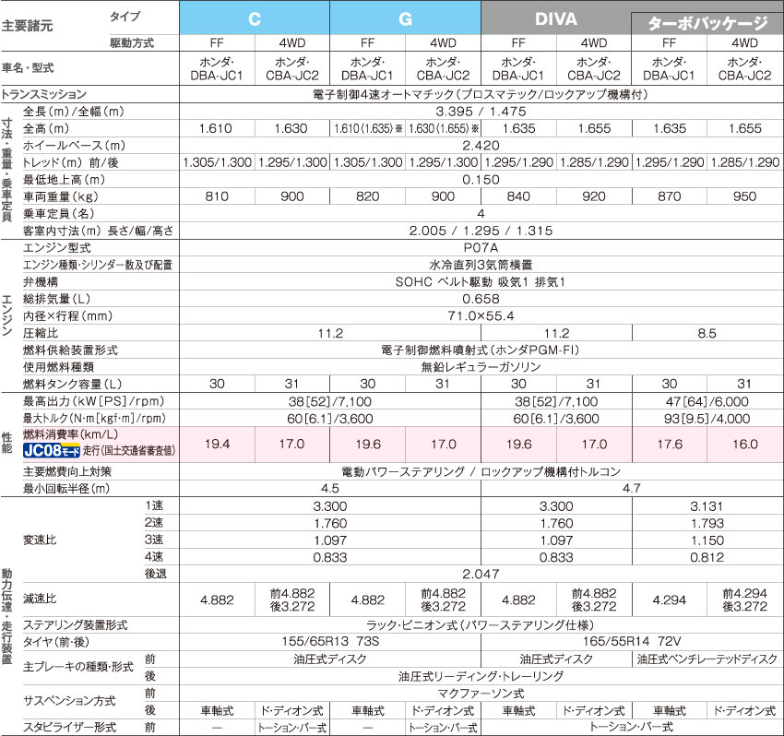The image size is (784, 736).
Task: Select the 47[64]/6,000 max output cell
Action: pos(707,400)
